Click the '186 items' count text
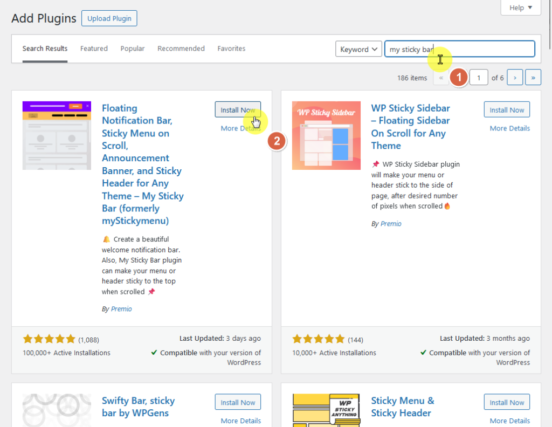Screen dimensions: 552x427 pos(412,78)
